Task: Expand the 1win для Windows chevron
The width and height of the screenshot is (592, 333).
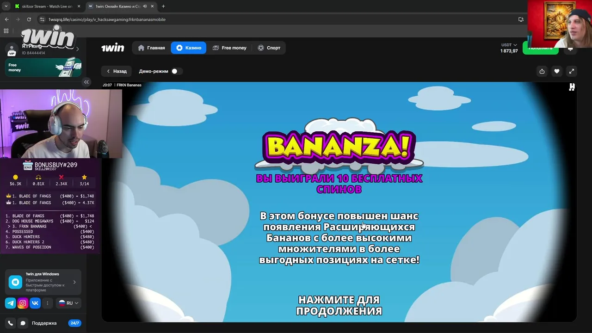Action: 74,282
